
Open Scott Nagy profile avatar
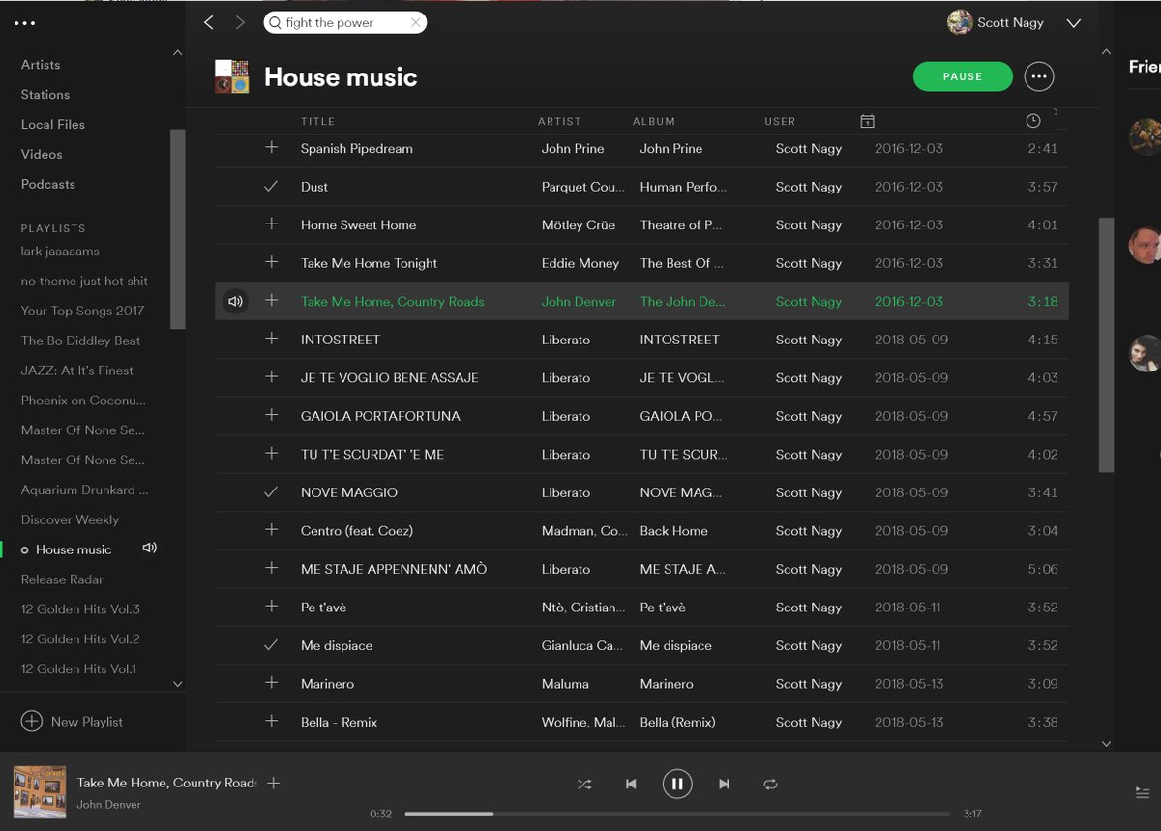[960, 22]
